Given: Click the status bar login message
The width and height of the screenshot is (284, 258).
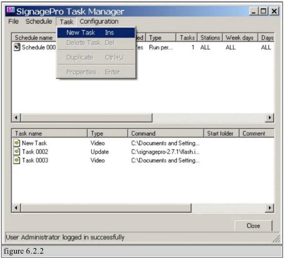Looking at the screenshot, I should [x=65, y=237].
